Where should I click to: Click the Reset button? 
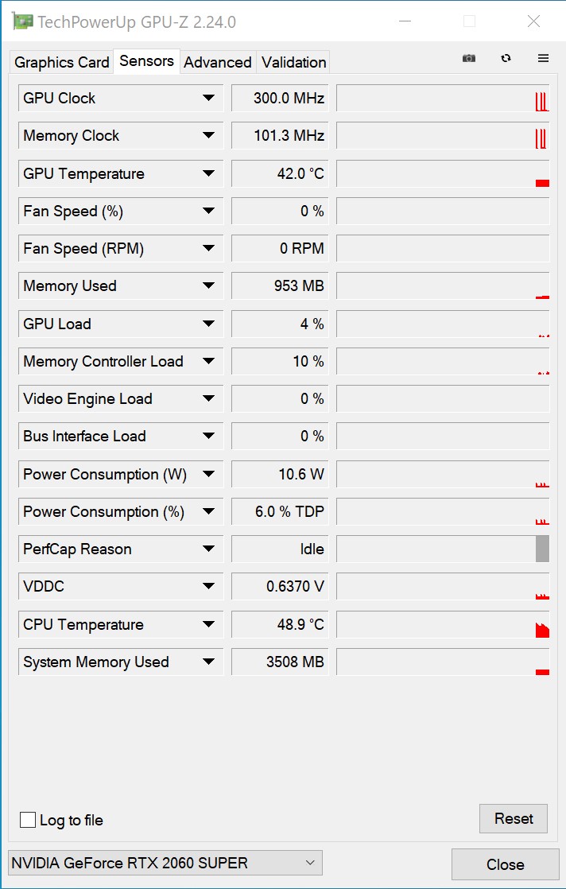pyautogui.click(x=514, y=818)
